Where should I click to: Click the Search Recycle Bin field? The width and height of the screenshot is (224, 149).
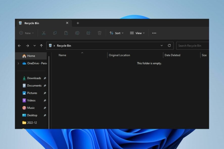click(193, 46)
